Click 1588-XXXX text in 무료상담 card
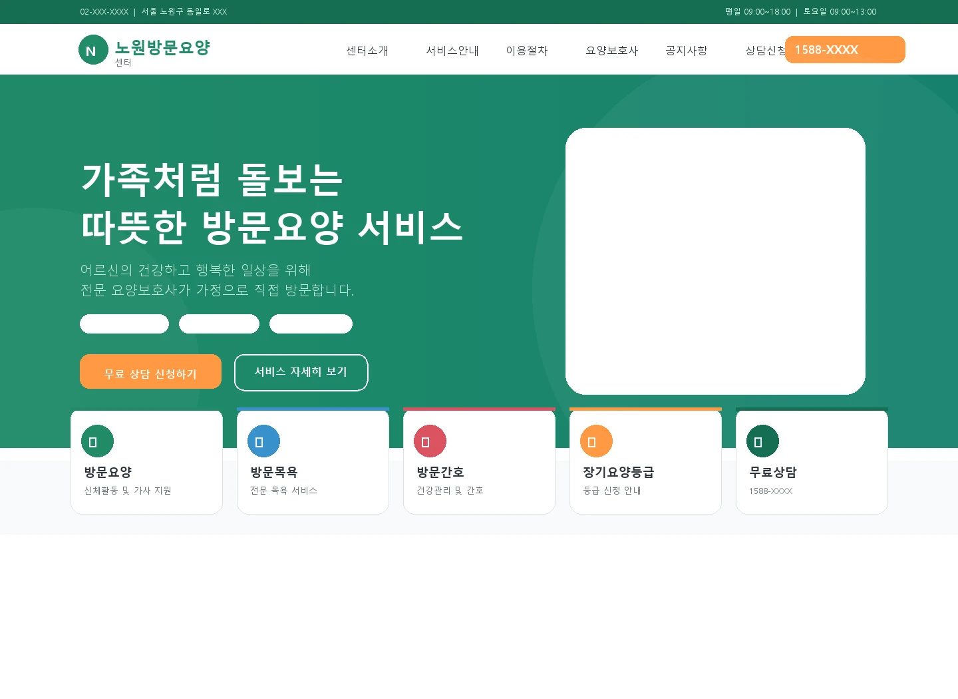The width and height of the screenshot is (958, 699). pyautogui.click(x=770, y=491)
